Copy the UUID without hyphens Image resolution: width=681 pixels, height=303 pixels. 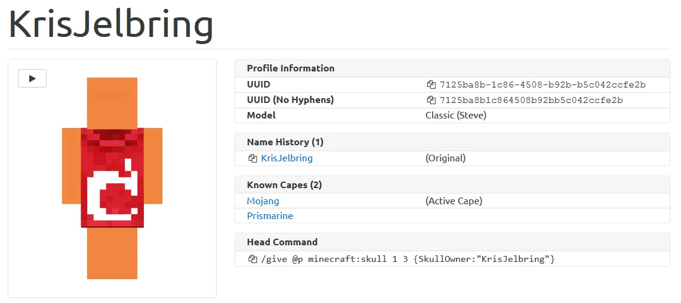(x=431, y=101)
